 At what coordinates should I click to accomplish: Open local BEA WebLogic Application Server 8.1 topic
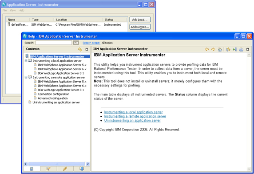[x=61, y=73]
